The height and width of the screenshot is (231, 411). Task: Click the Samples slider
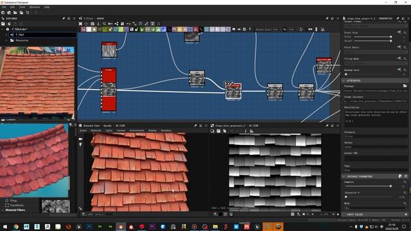(x=368, y=186)
